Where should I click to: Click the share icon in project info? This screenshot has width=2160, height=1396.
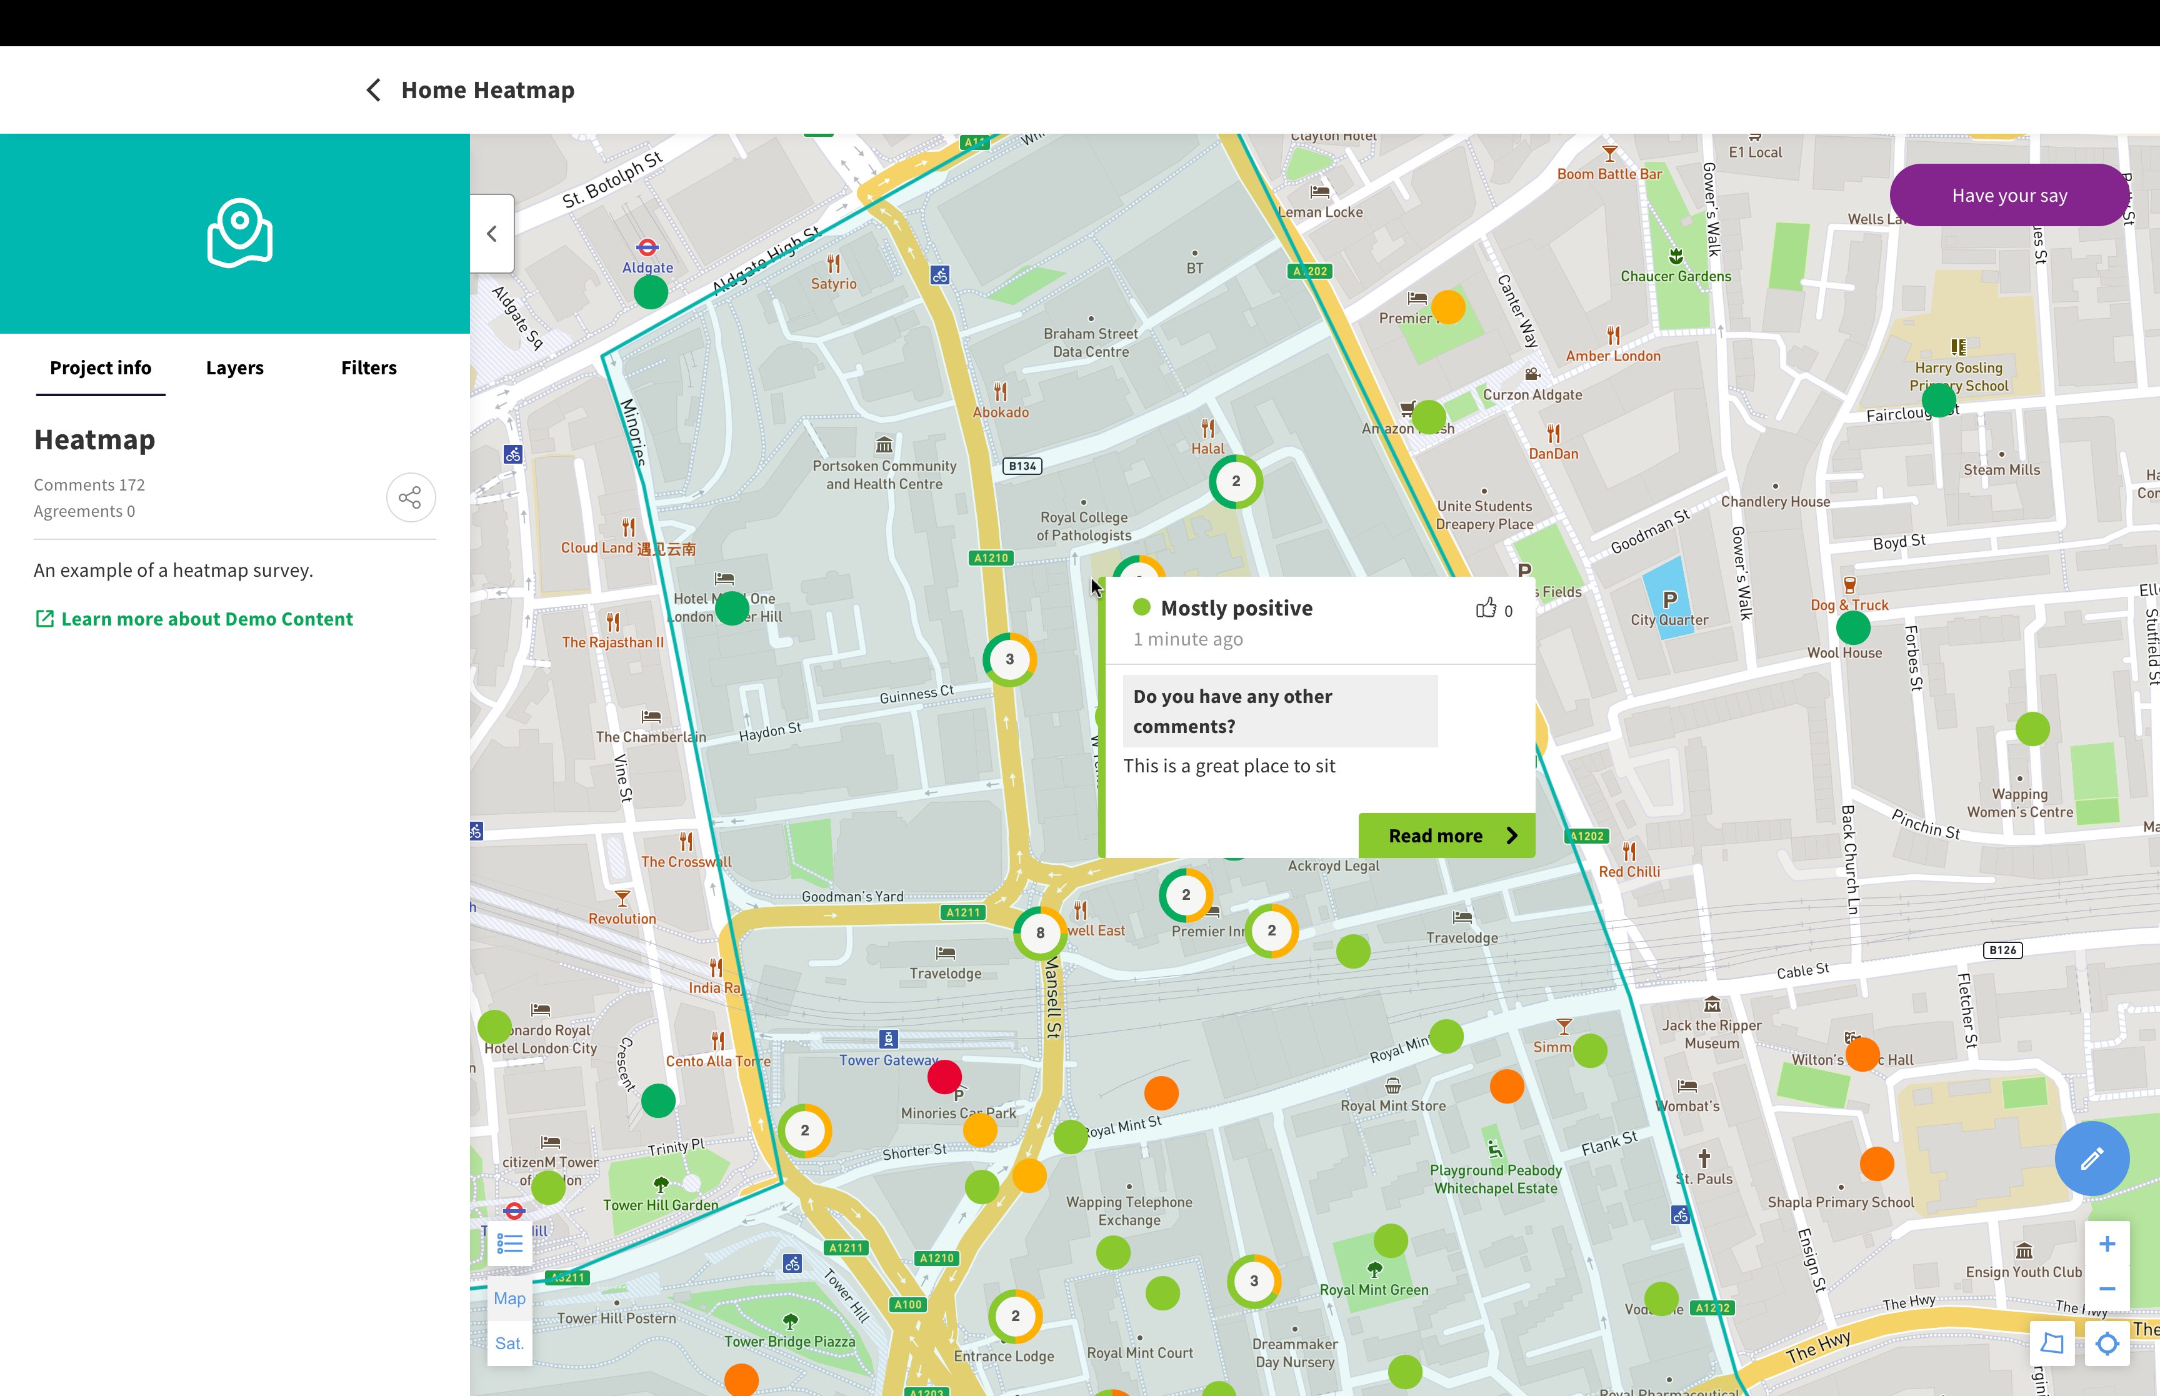(411, 497)
